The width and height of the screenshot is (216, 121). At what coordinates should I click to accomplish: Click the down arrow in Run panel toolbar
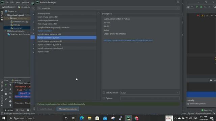[x=10, y=89]
